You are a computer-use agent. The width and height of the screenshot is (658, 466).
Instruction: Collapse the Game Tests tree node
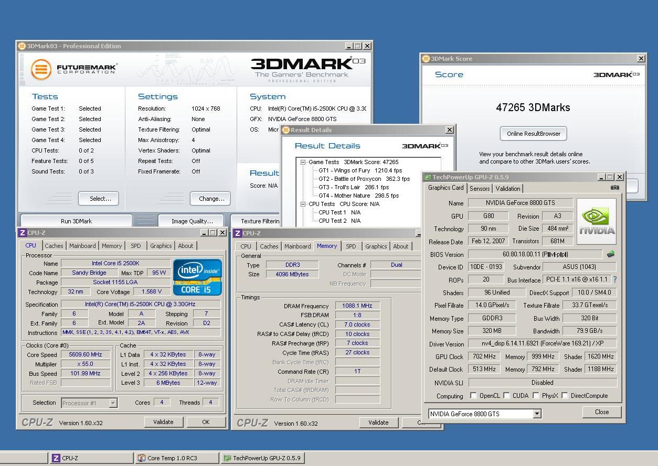pos(303,162)
